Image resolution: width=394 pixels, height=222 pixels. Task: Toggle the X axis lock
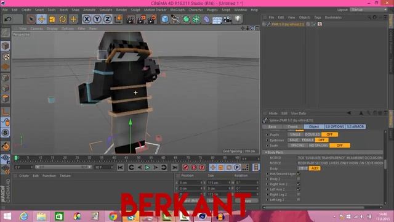point(86,19)
